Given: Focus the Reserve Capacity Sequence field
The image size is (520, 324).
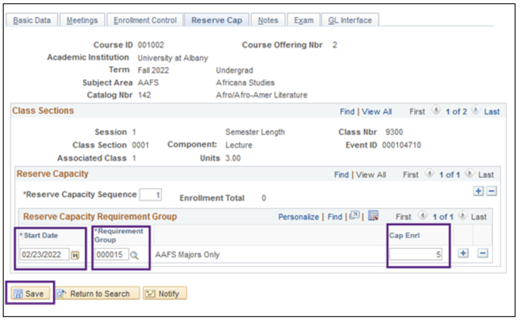Looking at the screenshot, I should pos(150,195).
